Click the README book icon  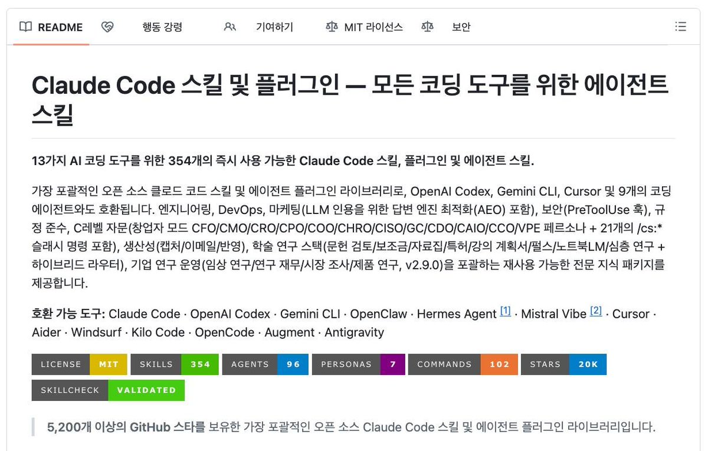(25, 27)
